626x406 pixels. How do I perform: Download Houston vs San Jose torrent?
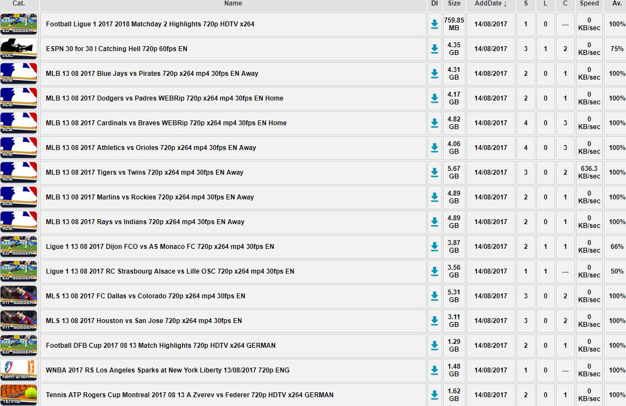coord(434,321)
